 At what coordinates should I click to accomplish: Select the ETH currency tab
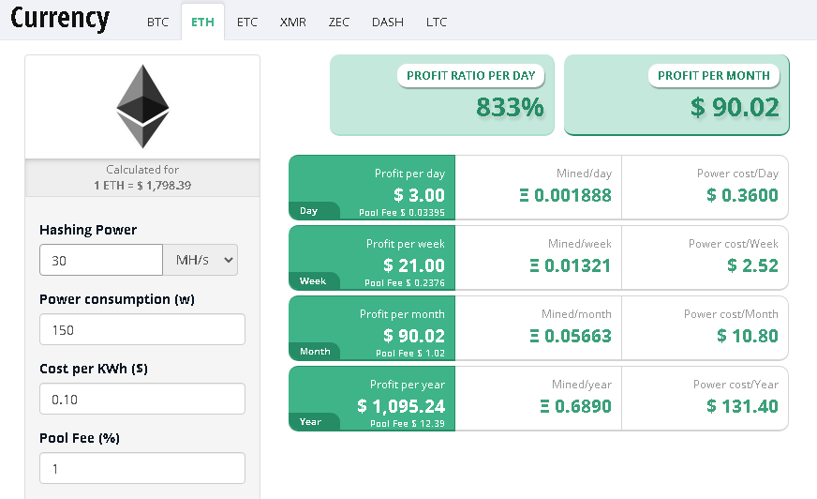coord(202,22)
